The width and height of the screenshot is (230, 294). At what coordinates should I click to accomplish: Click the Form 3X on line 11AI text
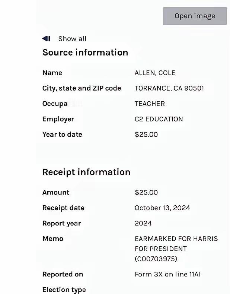point(167,275)
